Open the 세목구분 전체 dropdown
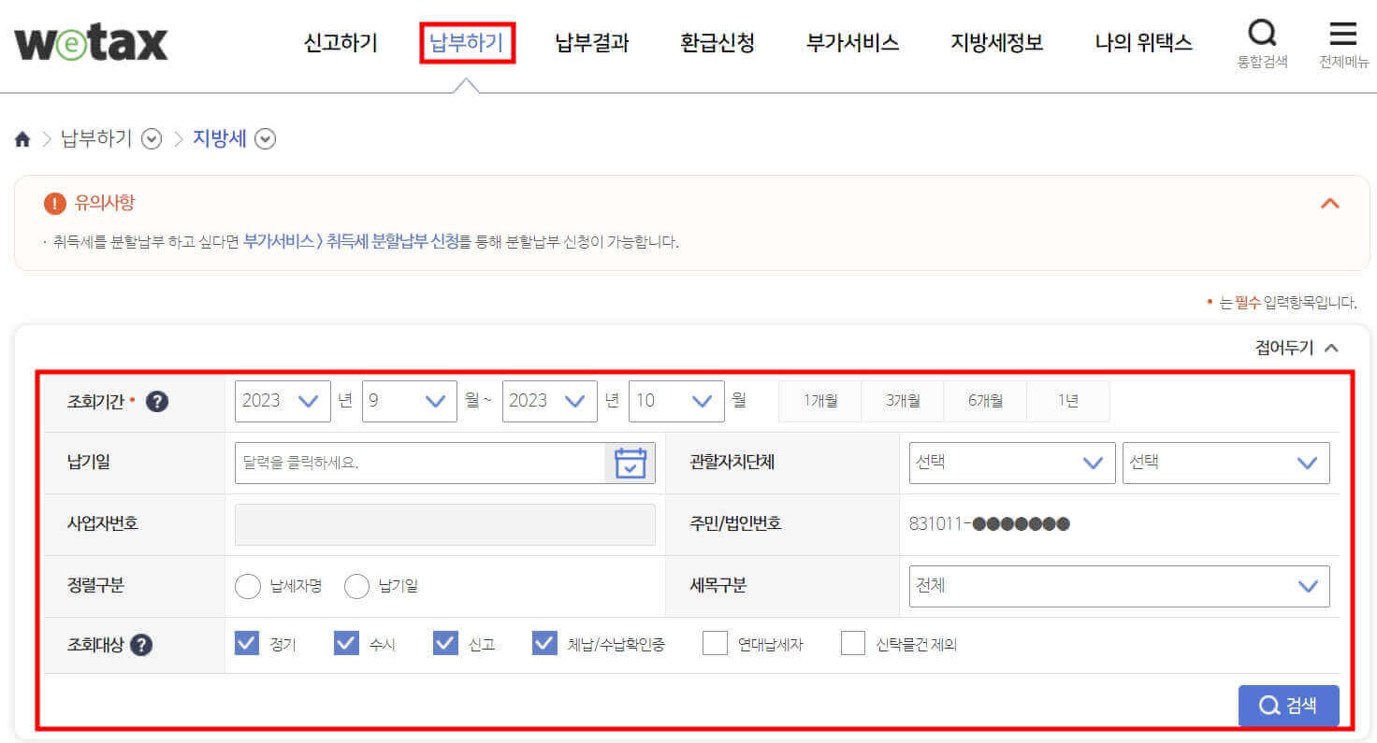1377x743 pixels. click(x=1119, y=586)
